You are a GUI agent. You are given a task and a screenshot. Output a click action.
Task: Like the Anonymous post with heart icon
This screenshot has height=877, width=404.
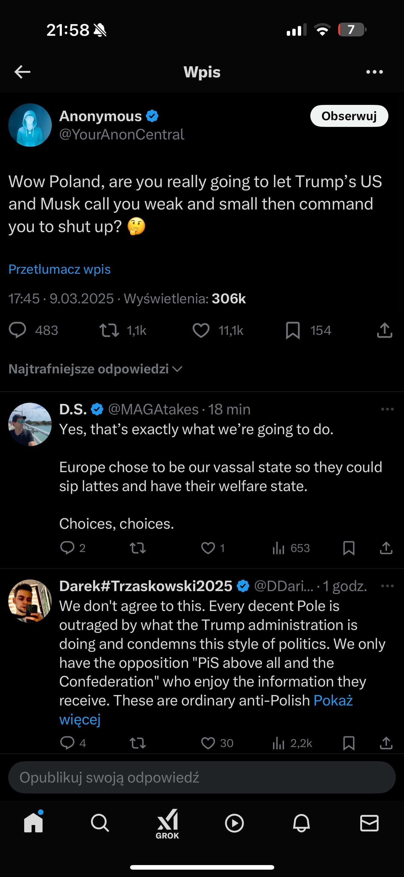tap(201, 330)
